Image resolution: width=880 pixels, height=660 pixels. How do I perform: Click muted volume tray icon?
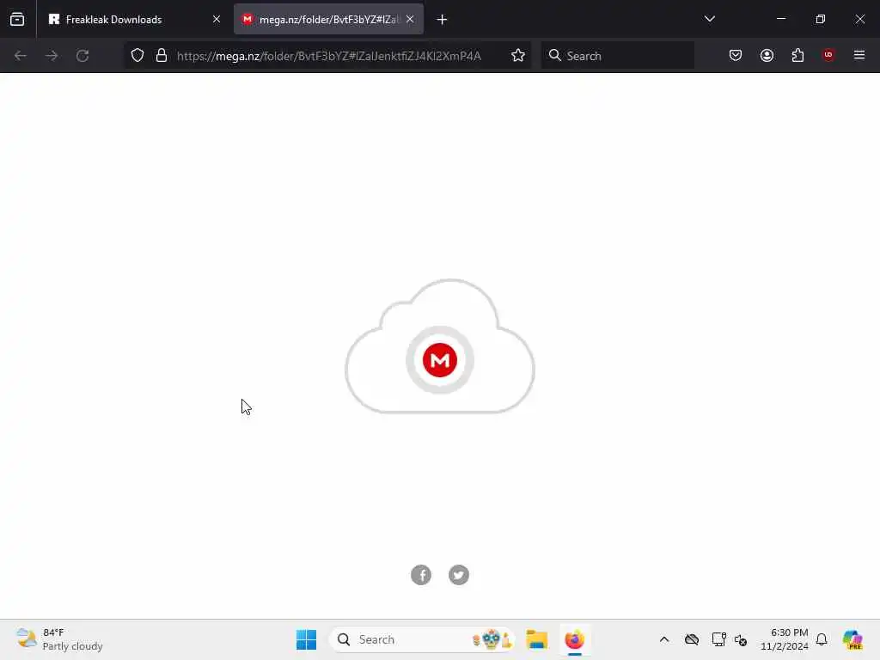tap(741, 639)
